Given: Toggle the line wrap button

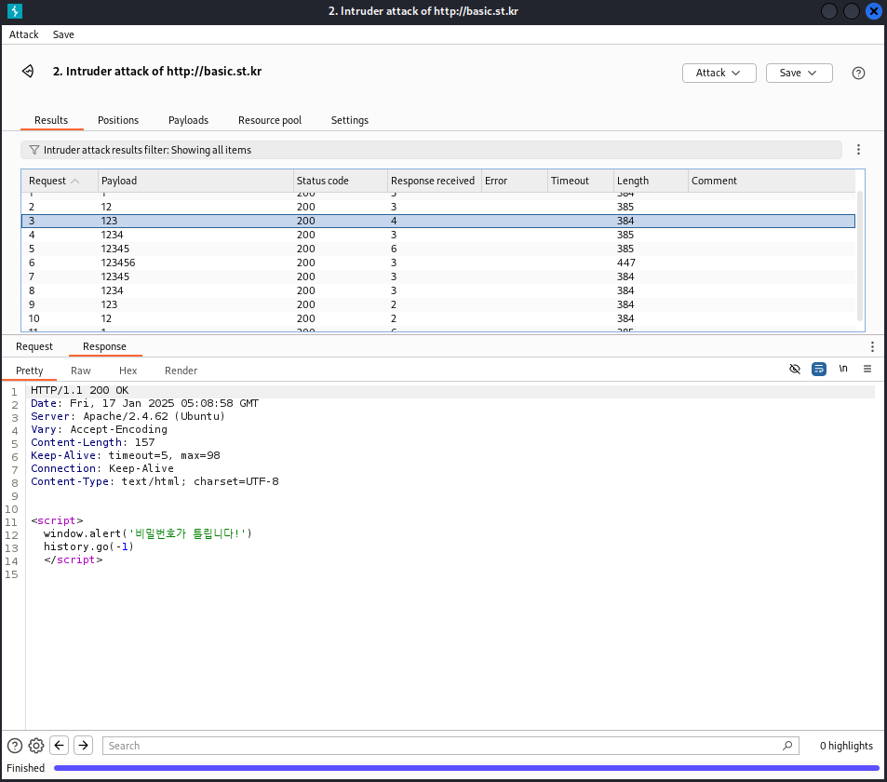Looking at the screenshot, I should (x=818, y=369).
